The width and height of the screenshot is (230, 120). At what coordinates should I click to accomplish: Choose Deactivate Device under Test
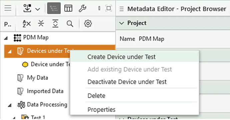135,82
